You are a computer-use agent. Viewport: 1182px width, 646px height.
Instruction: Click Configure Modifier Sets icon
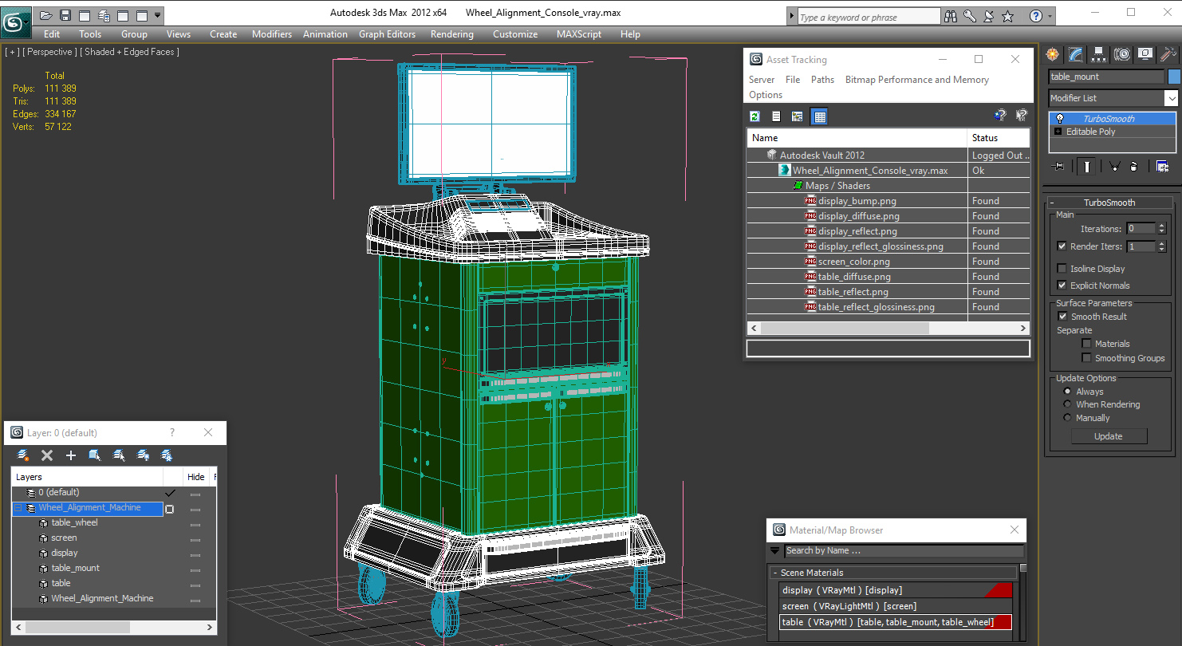point(1162,167)
